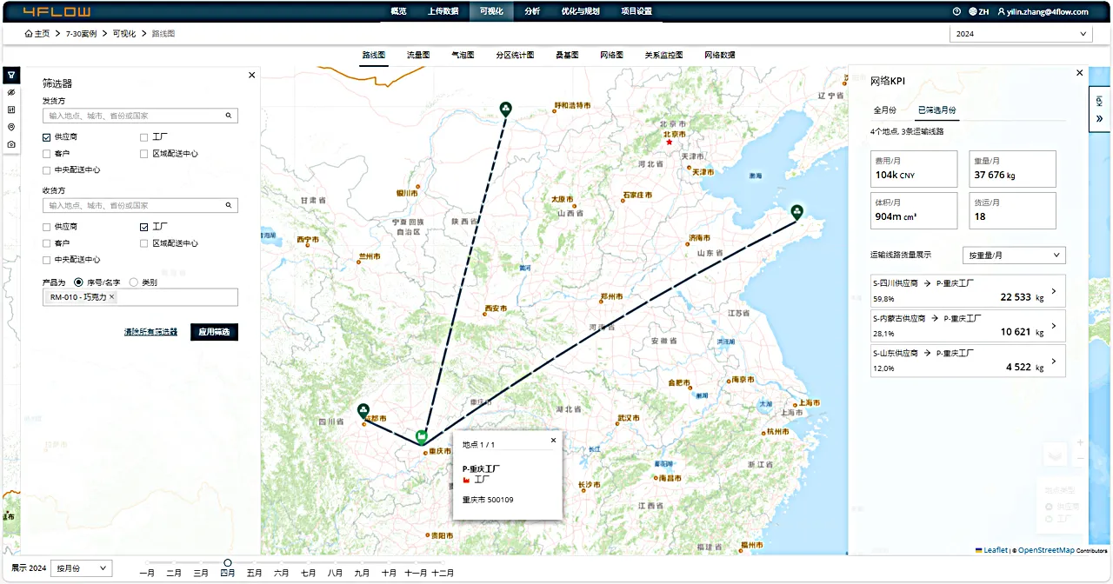The width and height of the screenshot is (1113, 584).
Task: Take a map snapshot with camera icon
Action: (11, 144)
